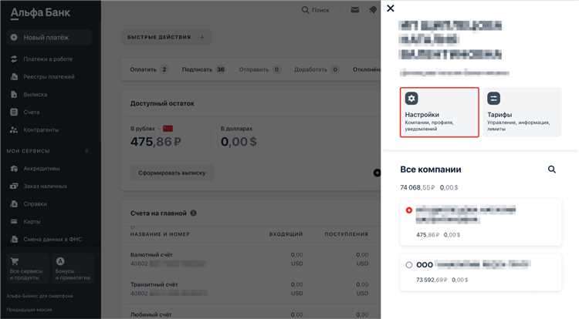Image resolution: width=579 pixels, height=319 pixels.
Task: Open Карты service
Action: tap(32, 221)
